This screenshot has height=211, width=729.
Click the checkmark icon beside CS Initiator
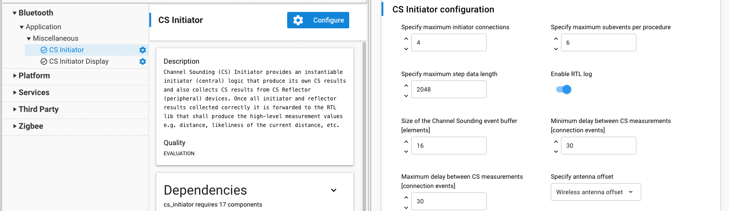(x=44, y=50)
